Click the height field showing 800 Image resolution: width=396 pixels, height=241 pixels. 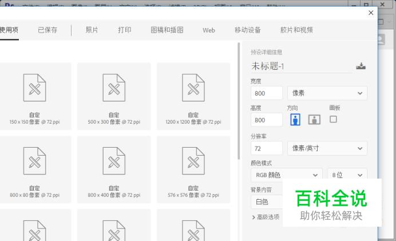point(267,120)
